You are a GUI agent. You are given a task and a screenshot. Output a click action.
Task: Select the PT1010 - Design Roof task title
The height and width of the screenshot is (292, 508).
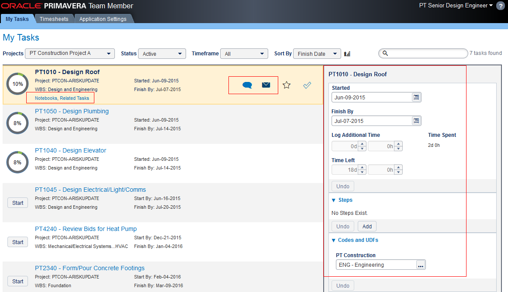67,72
